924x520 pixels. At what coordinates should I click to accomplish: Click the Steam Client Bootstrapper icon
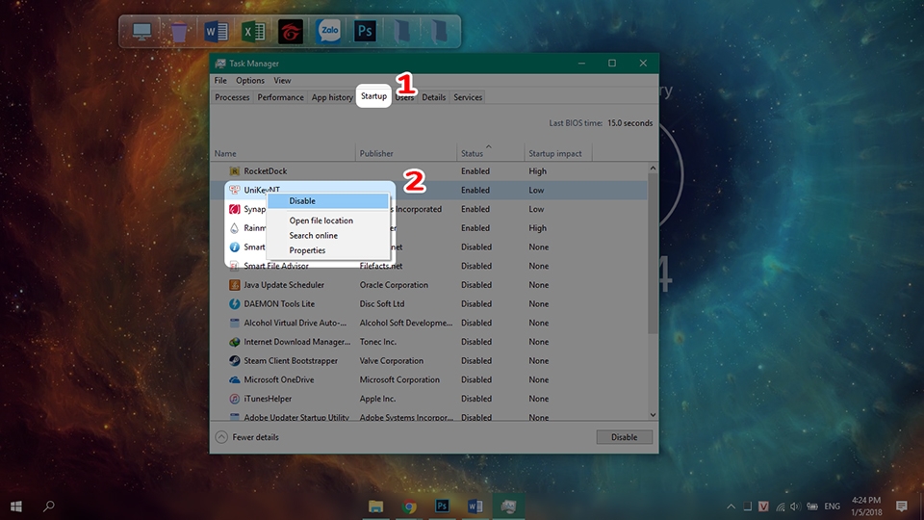coord(235,361)
